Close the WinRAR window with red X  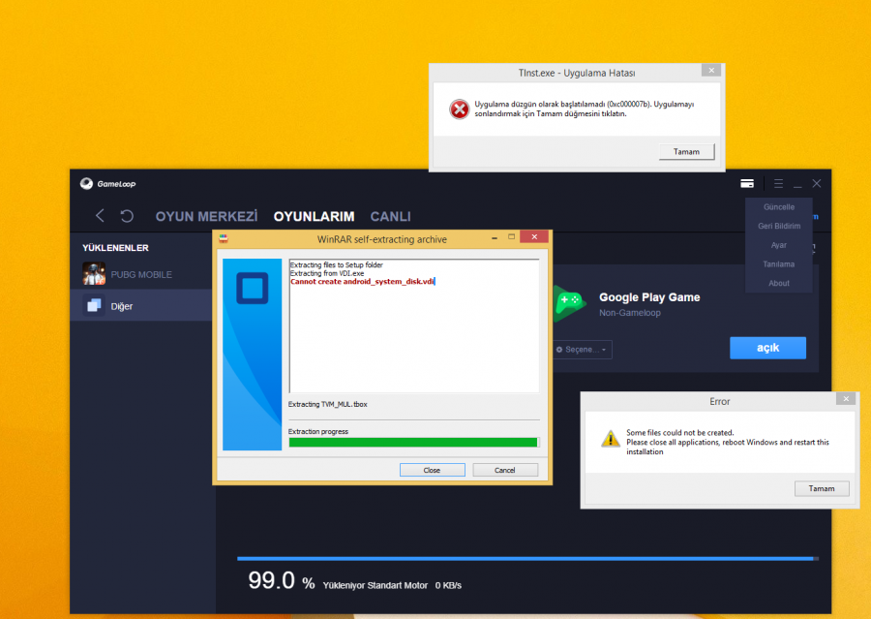(x=534, y=237)
